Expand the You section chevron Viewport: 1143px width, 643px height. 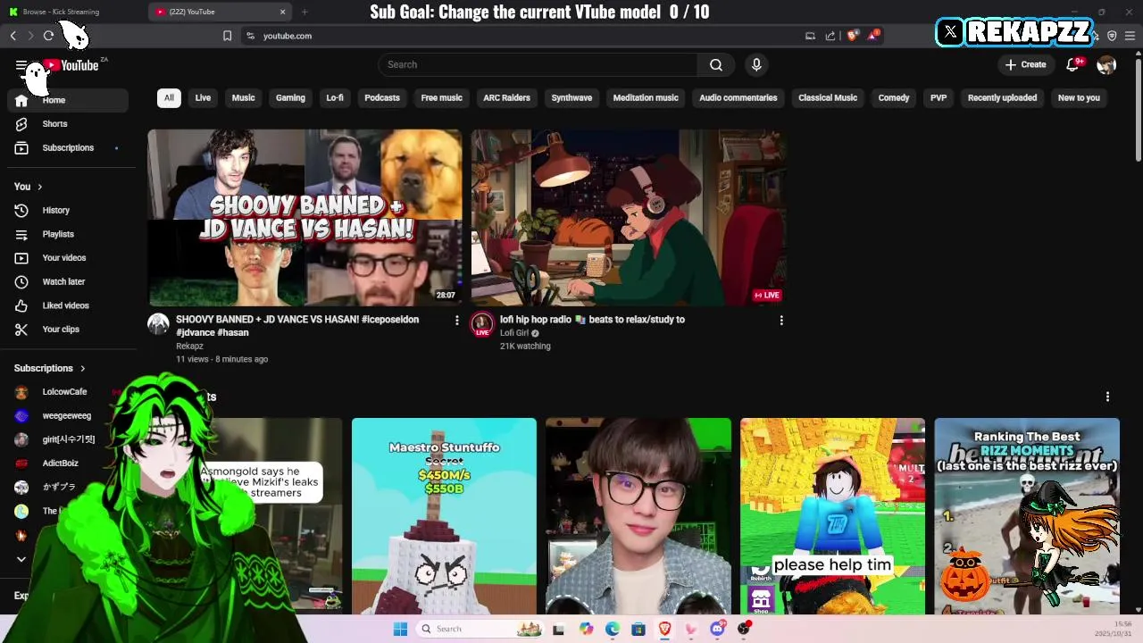point(38,187)
